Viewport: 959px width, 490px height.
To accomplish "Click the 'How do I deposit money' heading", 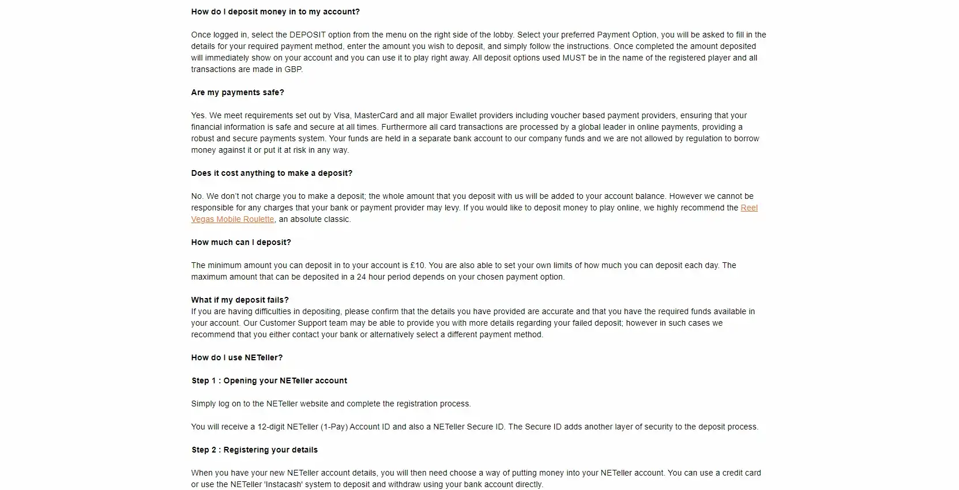I will [275, 12].
